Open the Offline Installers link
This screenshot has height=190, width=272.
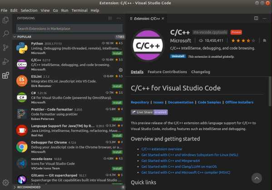click(239, 102)
